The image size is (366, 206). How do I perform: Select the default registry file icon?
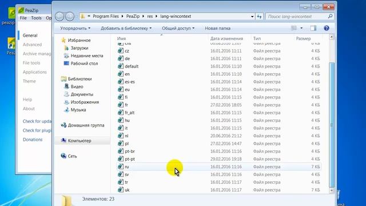pyautogui.click(x=121, y=66)
